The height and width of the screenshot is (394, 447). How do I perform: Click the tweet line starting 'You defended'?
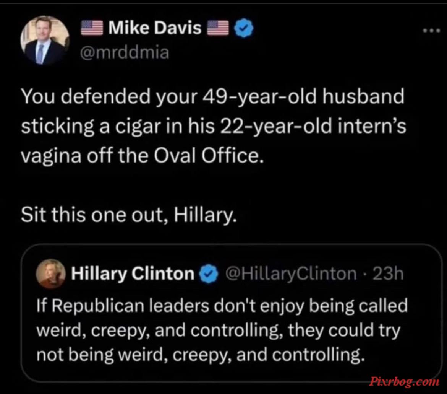point(213,97)
